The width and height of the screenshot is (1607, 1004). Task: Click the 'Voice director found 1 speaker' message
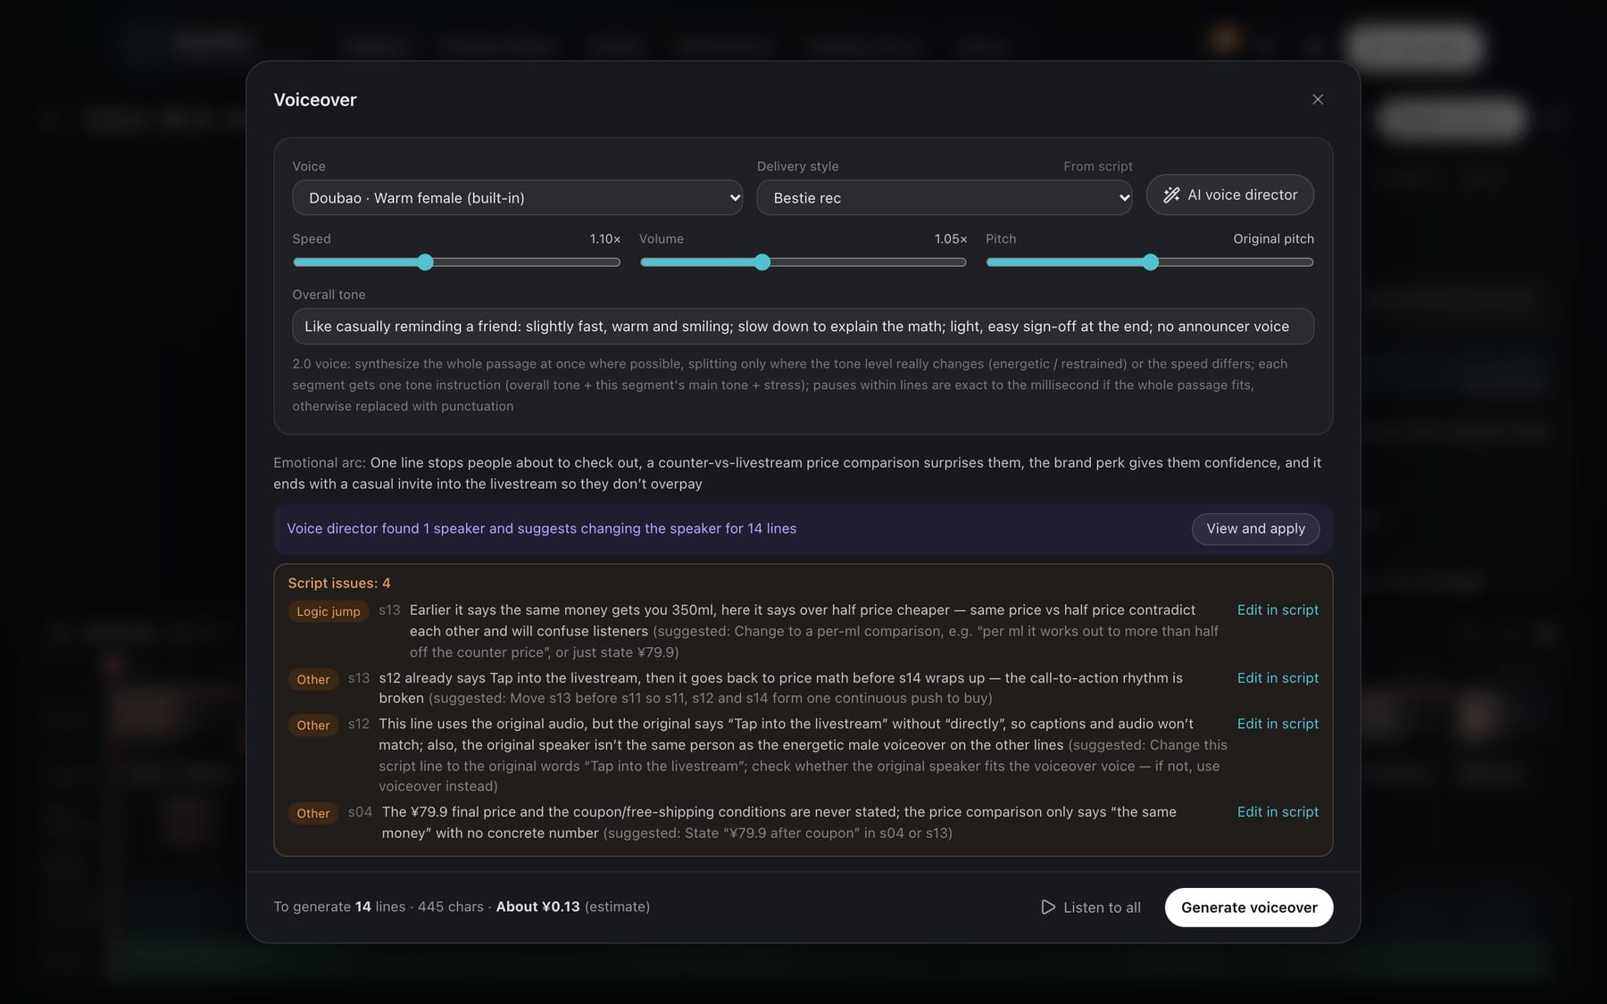click(x=542, y=528)
